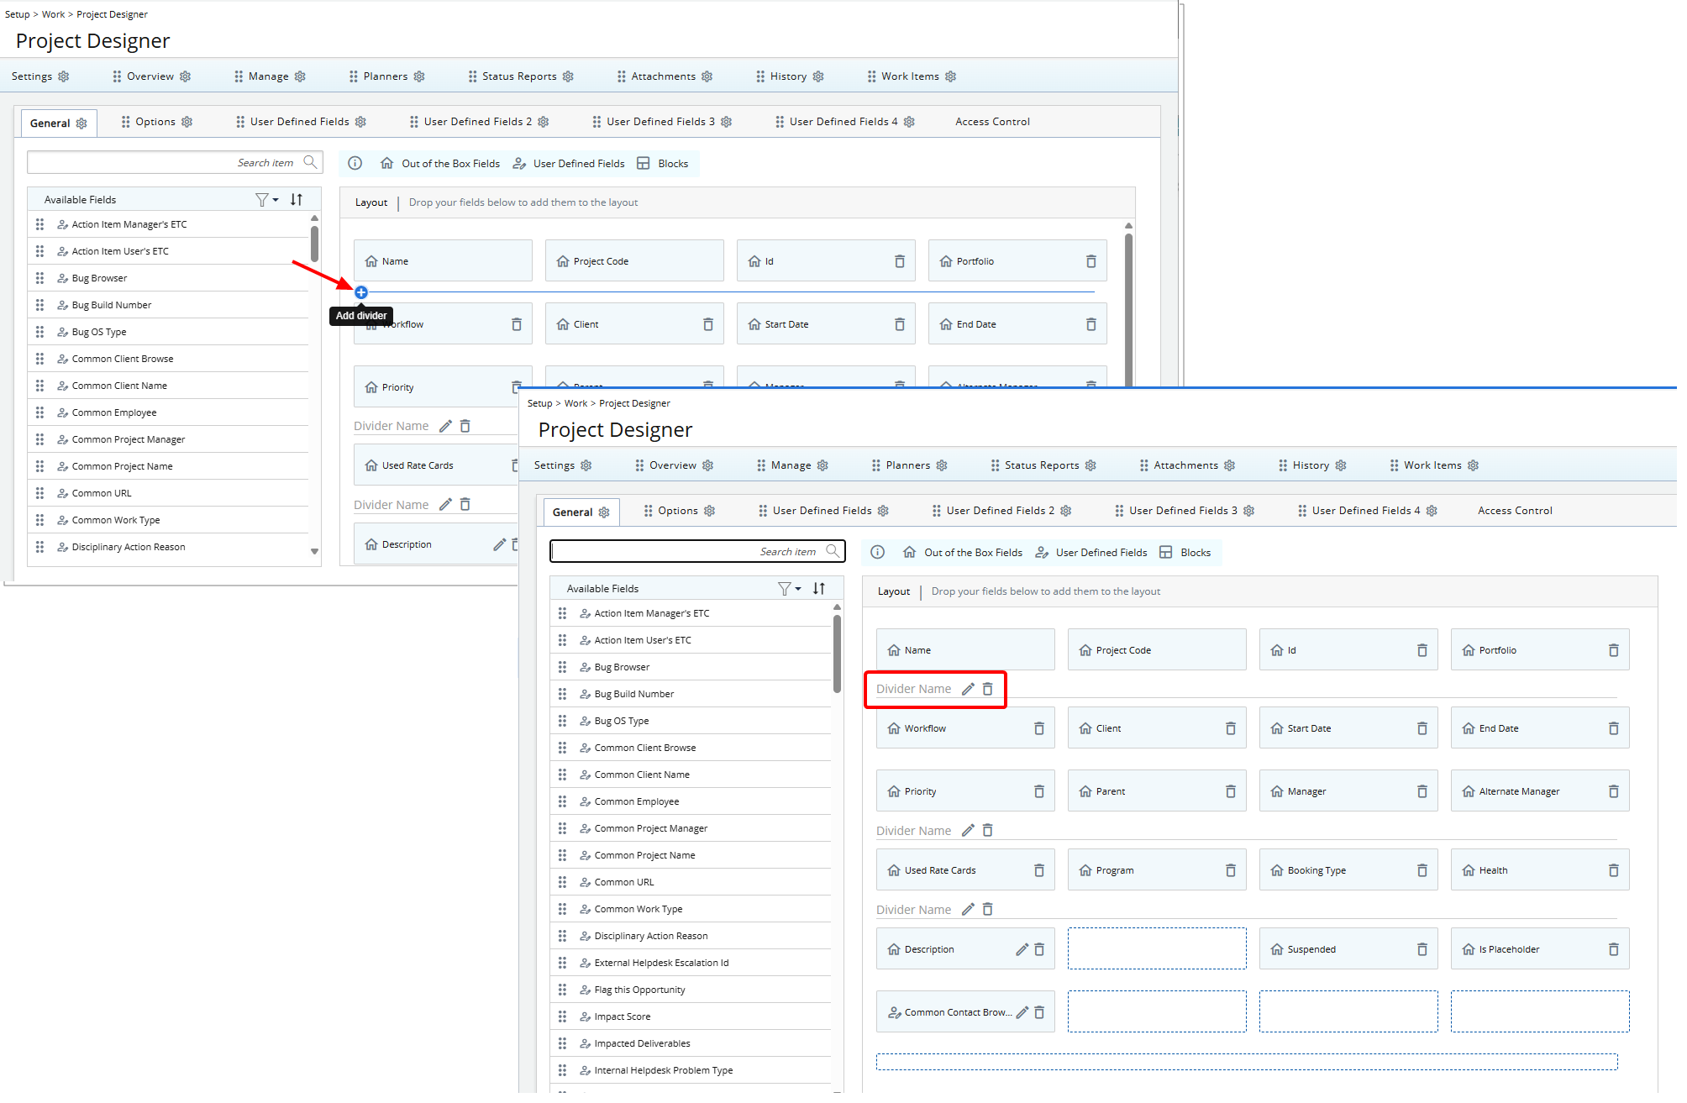Click drag handle of Bug Browser field

point(562,667)
